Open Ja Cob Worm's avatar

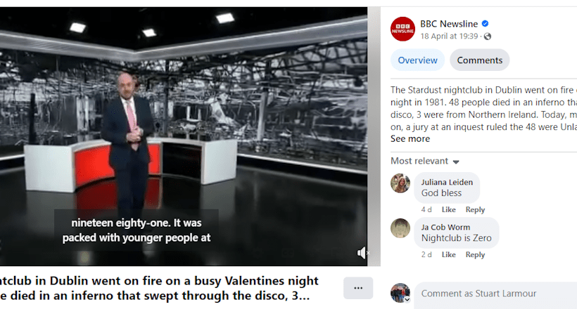click(x=400, y=228)
